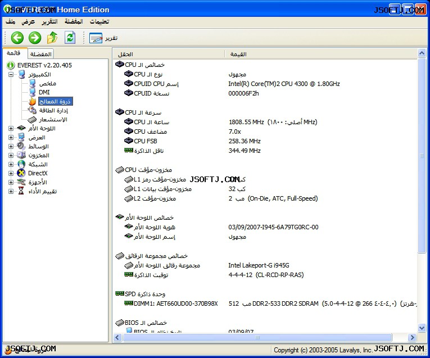Click the Copyright Lavalys status bar text
Image resolution: width=430 pixels, height=358 pixels.
coord(323,350)
